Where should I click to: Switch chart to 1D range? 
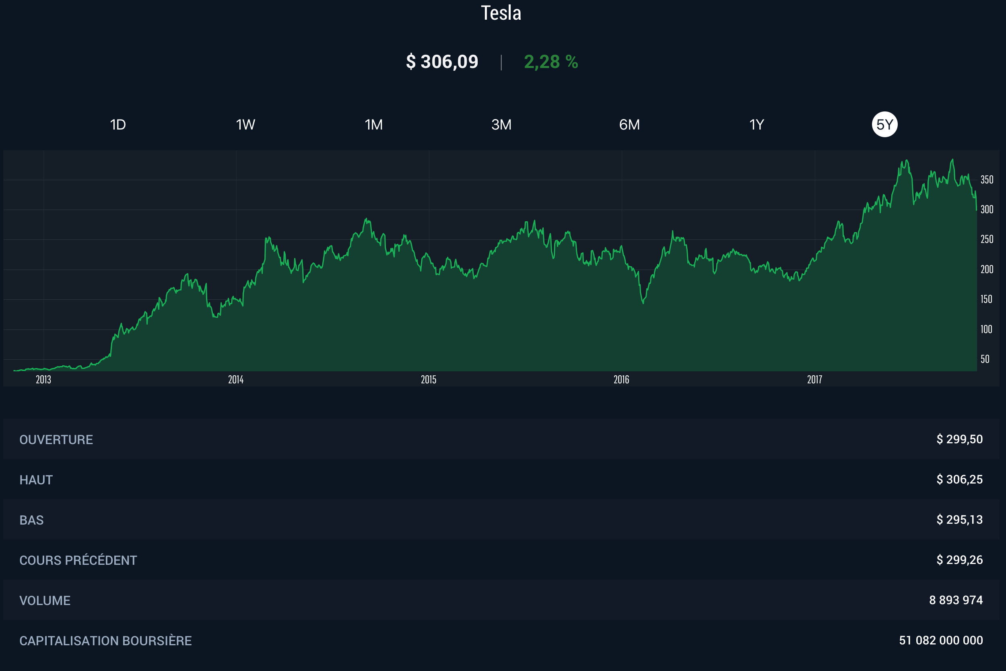(118, 125)
